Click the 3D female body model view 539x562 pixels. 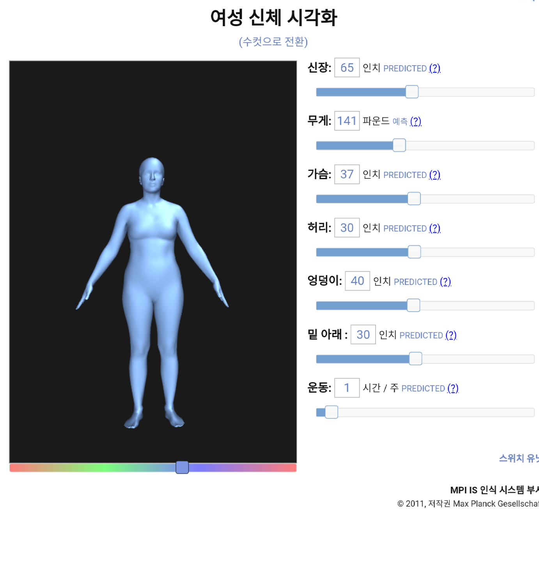[x=153, y=262]
